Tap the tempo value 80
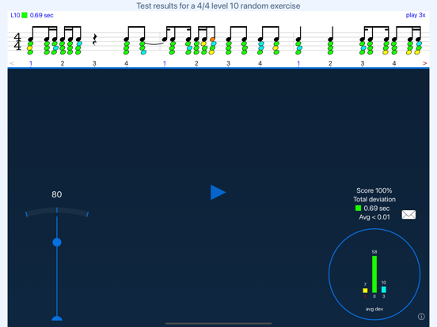Viewport: 437px width, 327px height. (56, 194)
